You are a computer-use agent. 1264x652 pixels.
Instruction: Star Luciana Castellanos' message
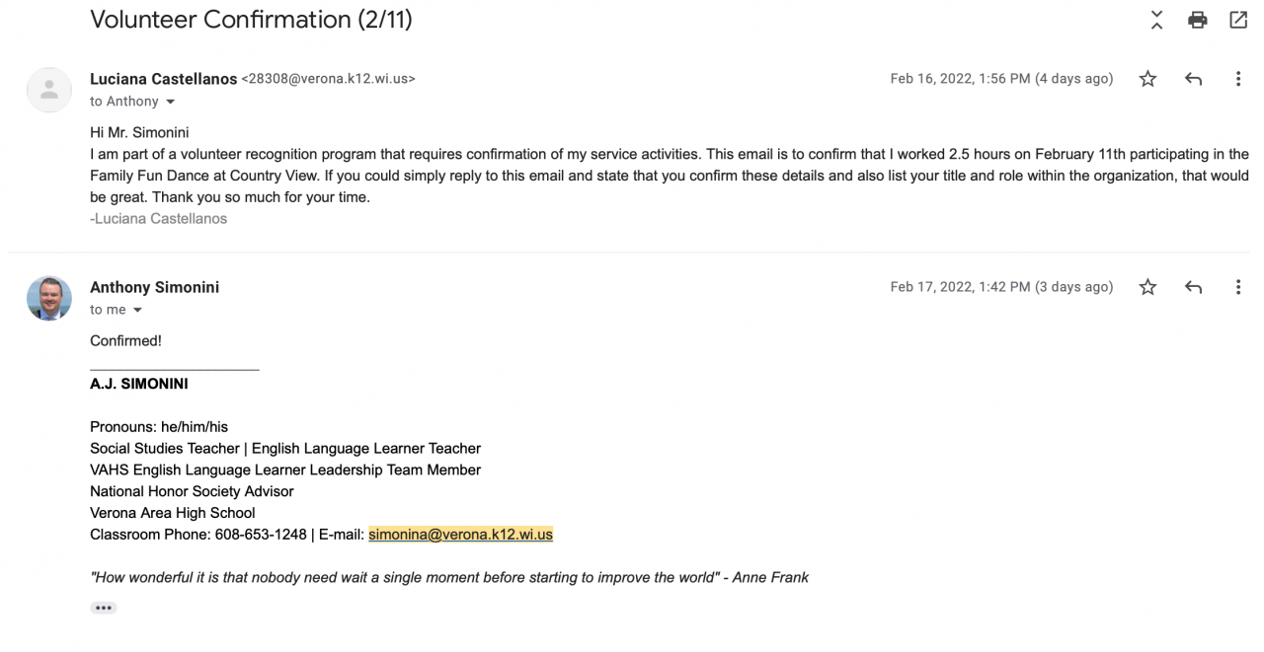1147,79
